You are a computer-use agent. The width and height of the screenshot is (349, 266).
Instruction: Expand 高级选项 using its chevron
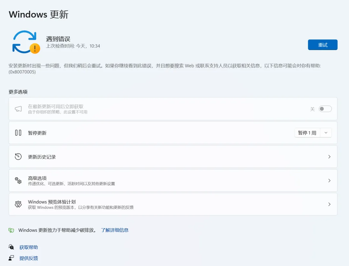point(329,180)
